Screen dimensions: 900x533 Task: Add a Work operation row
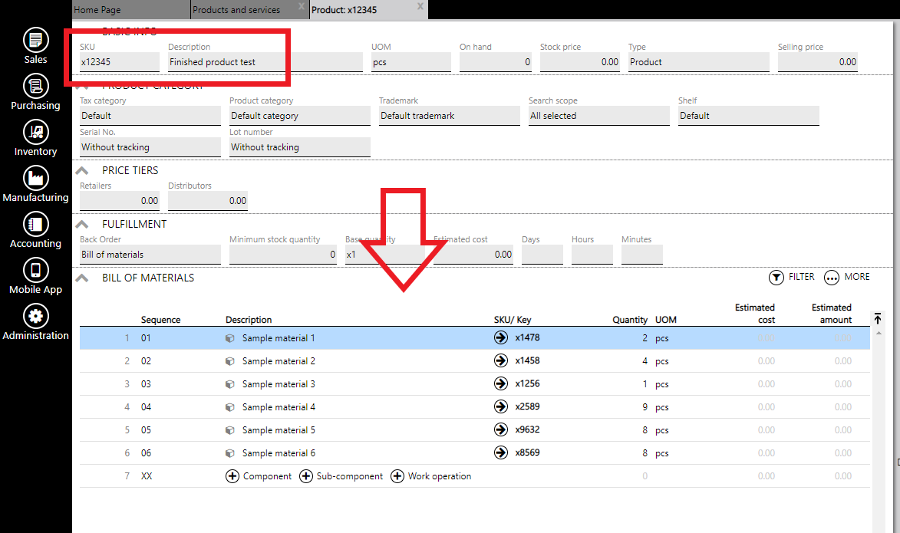397,476
